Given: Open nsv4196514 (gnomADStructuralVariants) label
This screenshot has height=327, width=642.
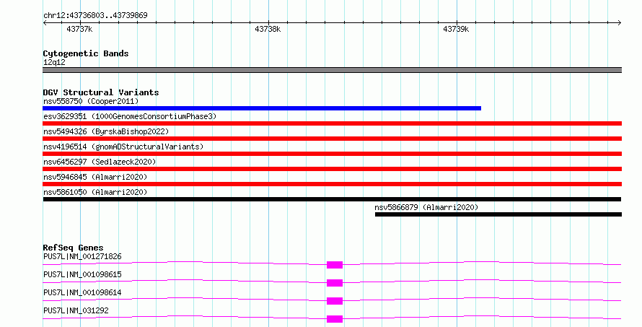Looking at the screenshot, I should [123, 147].
